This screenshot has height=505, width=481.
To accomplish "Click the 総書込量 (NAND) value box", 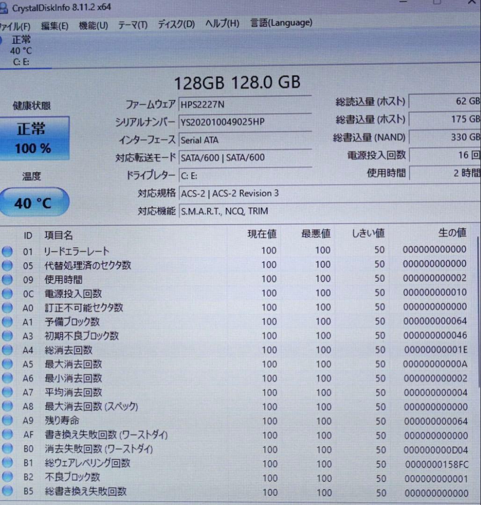I will 445,137.
